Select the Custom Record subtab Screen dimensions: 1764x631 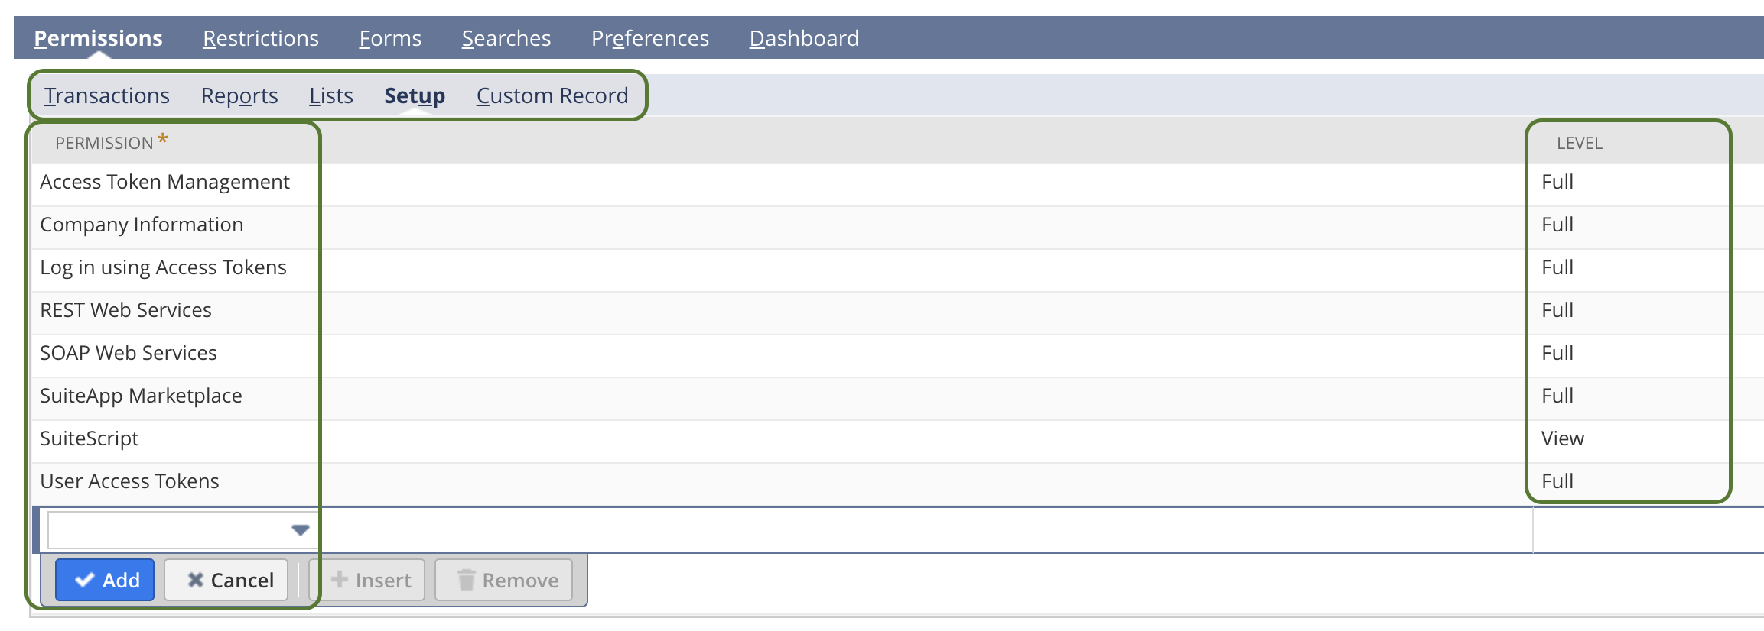(552, 95)
